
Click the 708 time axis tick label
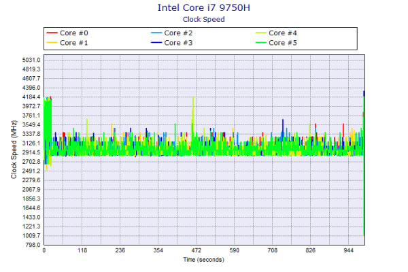(273, 250)
